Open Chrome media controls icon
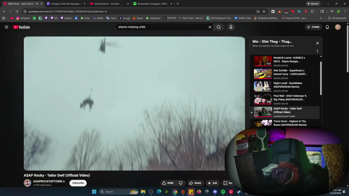349x196 pixels. tap(332, 11)
